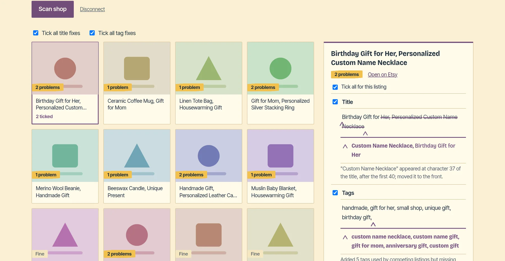Click the Disconnect link

pyautogui.click(x=92, y=9)
